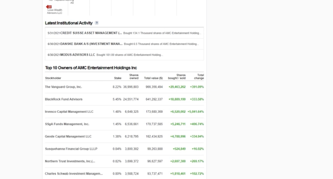Select Geode's 162,434,925 total value

[154, 136]
